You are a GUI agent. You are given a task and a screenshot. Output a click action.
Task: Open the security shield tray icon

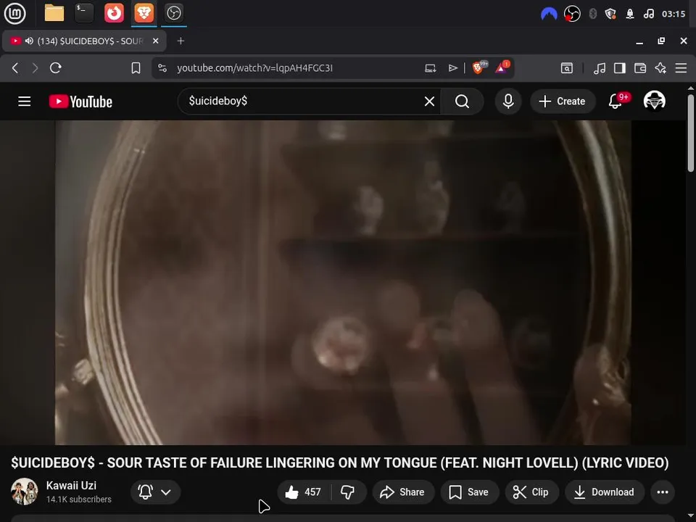(610, 14)
